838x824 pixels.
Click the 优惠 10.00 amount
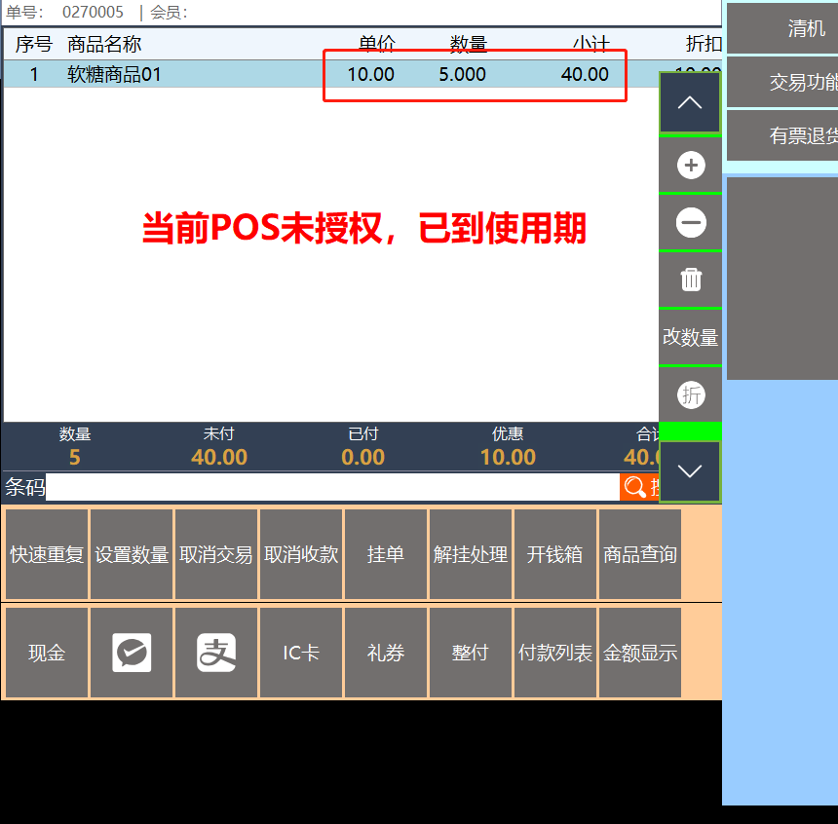point(508,457)
